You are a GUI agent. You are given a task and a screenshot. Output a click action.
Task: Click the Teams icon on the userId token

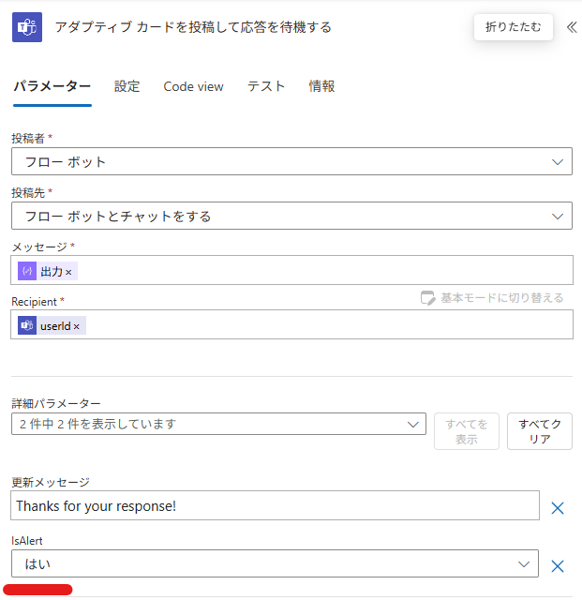tap(27, 325)
